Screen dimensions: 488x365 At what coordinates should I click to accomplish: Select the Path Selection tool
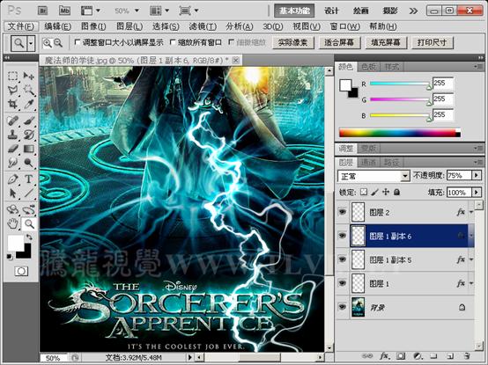(x=12, y=193)
